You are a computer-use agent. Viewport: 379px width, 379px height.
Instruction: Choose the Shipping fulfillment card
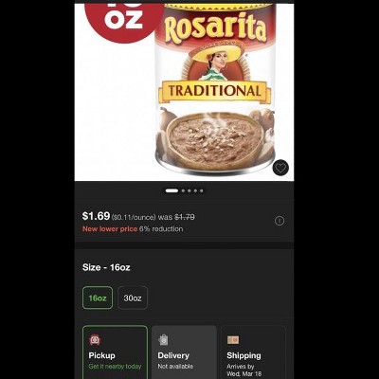[x=253, y=352]
